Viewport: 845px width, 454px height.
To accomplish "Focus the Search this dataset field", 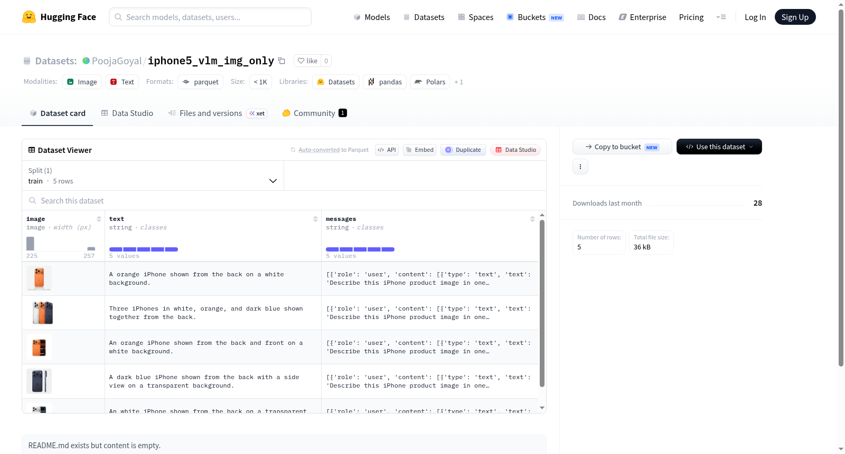I will click(284, 201).
